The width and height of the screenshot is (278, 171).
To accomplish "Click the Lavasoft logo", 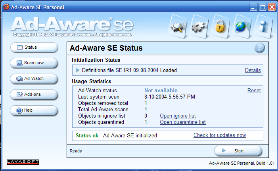I will tap(23, 162).
